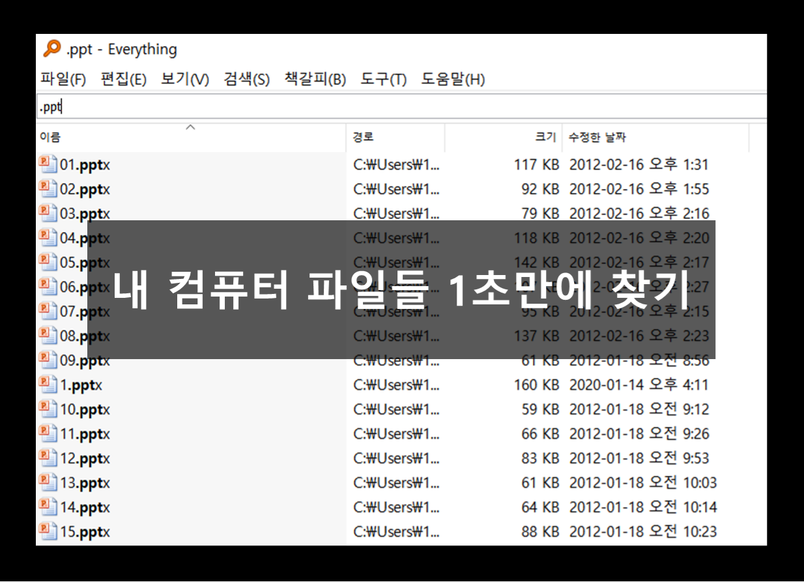Sort results by the 크기 column header
The height and width of the screenshot is (582, 804).
(503, 138)
